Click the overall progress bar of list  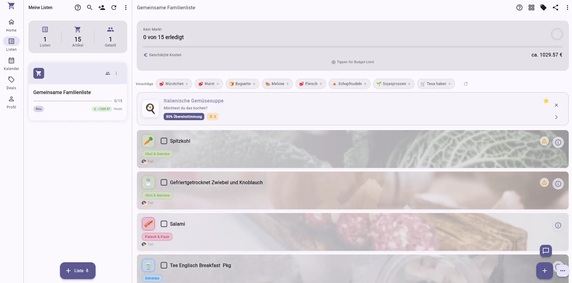353,47
